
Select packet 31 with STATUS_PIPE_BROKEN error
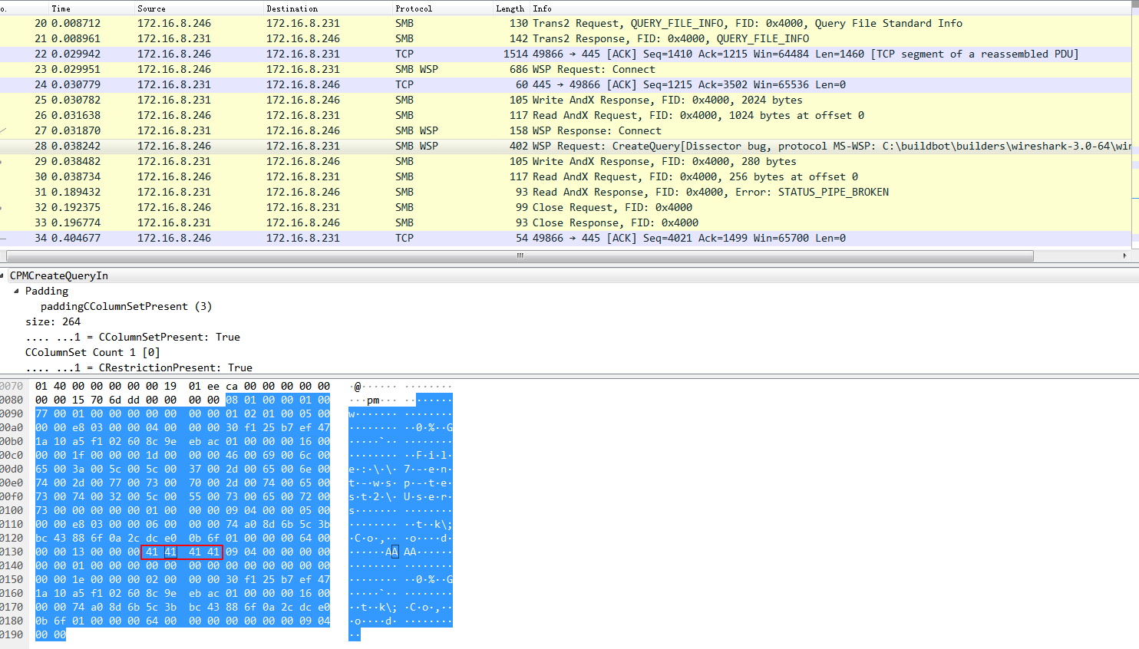[566, 192]
